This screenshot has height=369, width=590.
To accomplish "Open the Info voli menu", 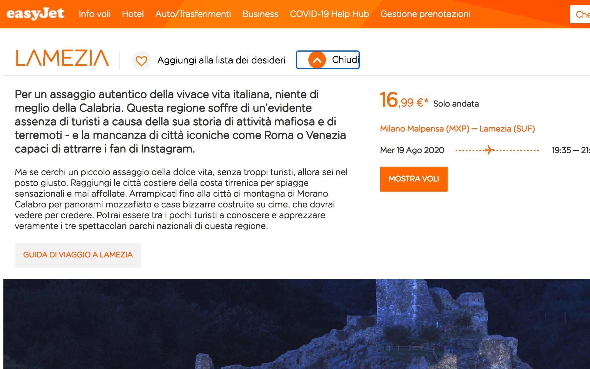I will coord(95,14).
